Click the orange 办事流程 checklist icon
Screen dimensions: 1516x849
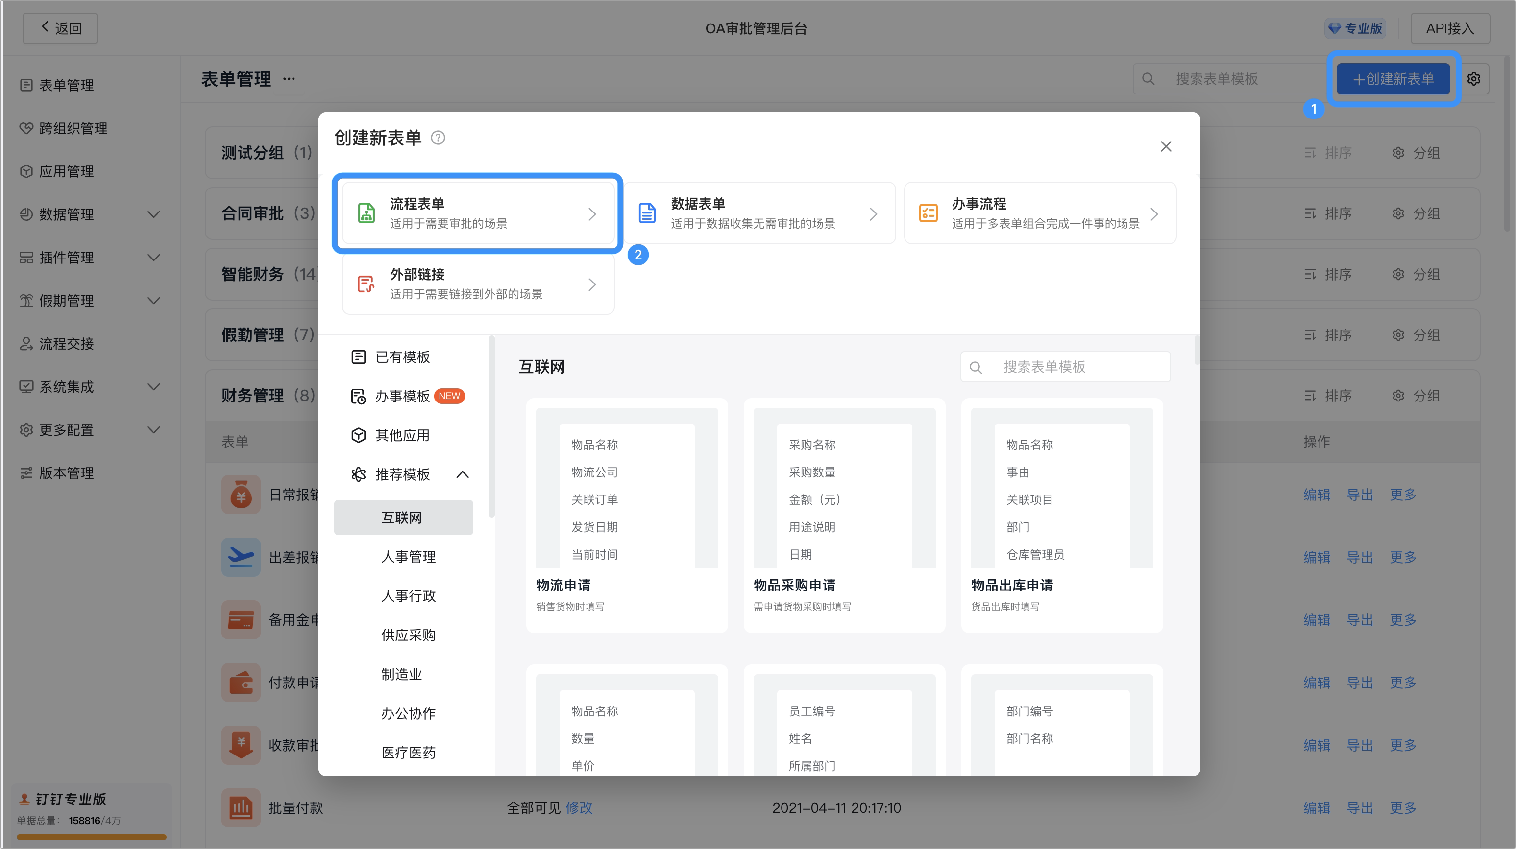click(x=928, y=213)
